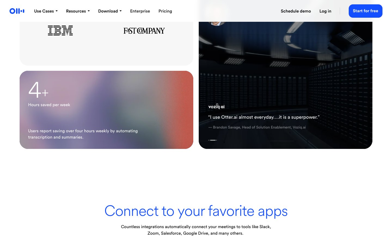Screen dimensions: 392x245
Task: Click the Otter.ai superpower quote text
Action: pyautogui.click(x=264, y=117)
